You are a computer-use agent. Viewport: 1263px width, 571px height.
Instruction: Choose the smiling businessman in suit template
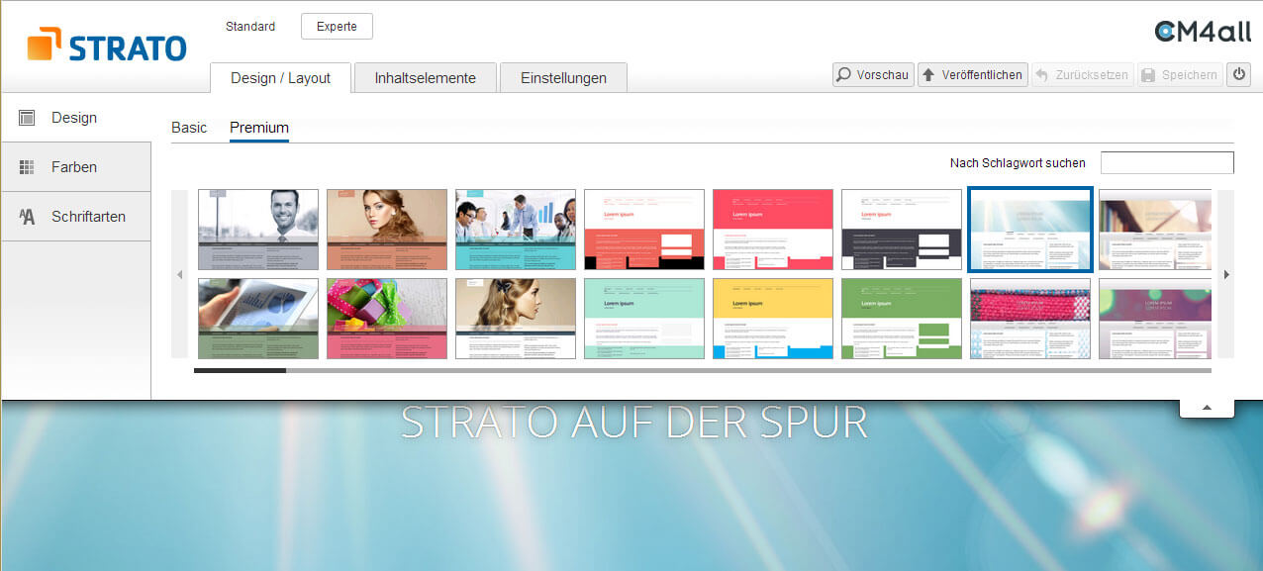tap(258, 230)
